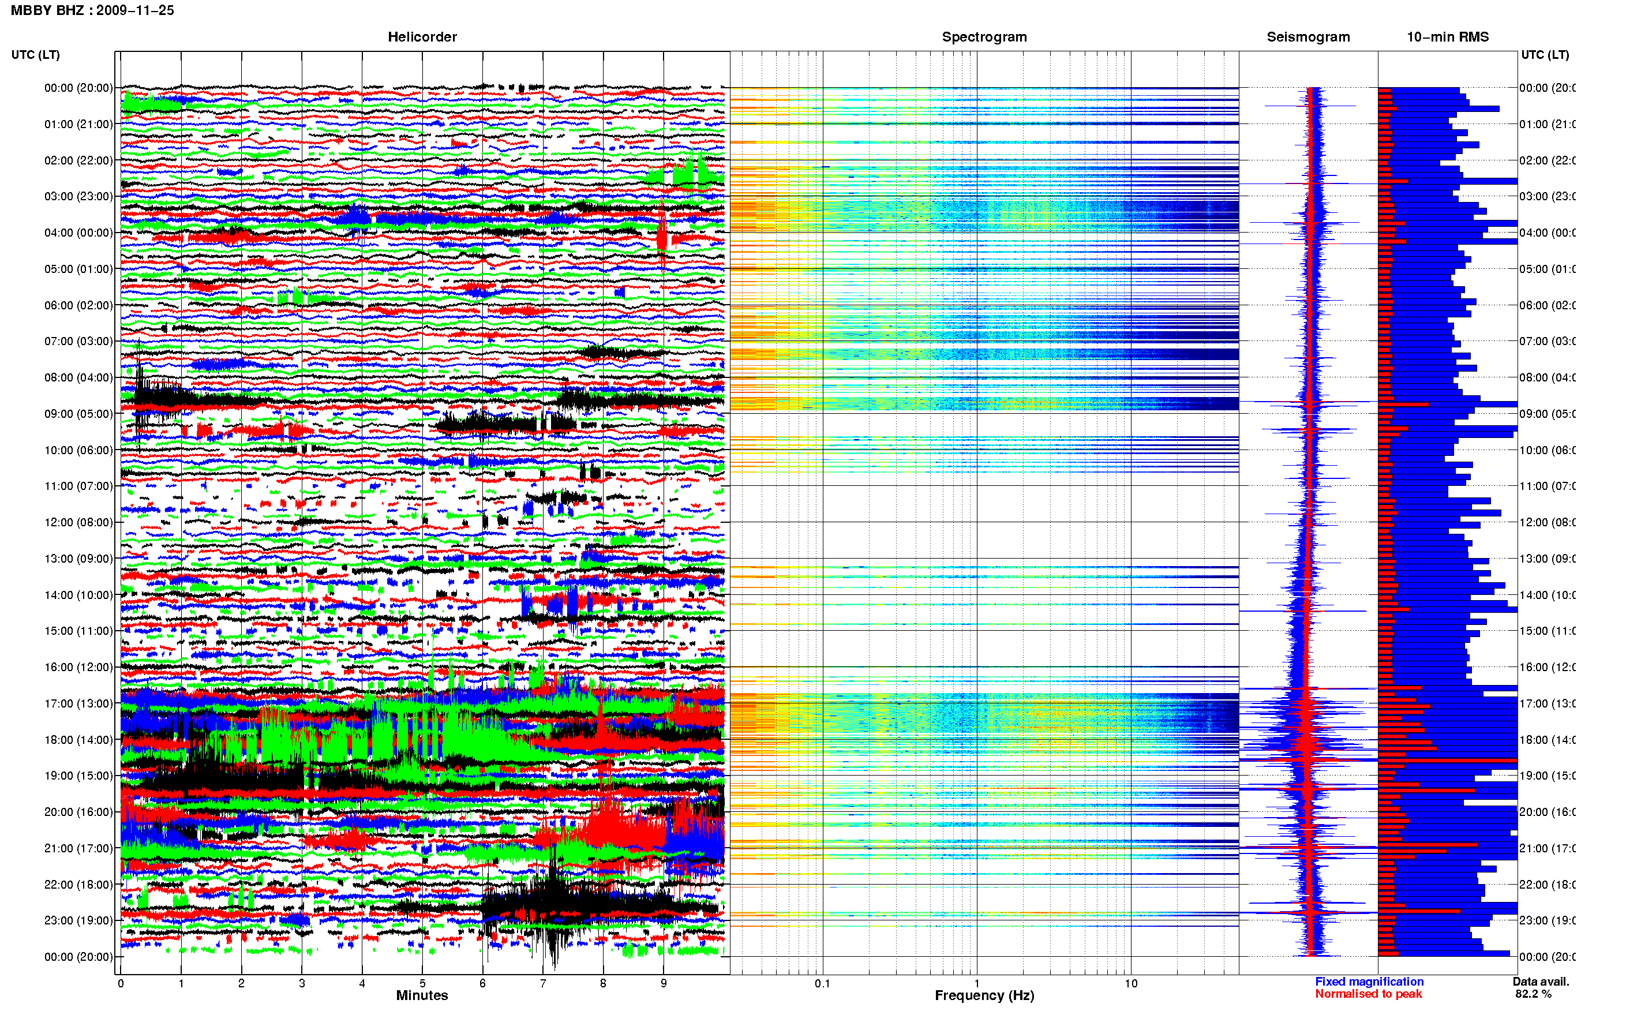
Task: Click the left '18:00 (14:00)' time label
Action: pyautogui.click(x=78, y=740)
